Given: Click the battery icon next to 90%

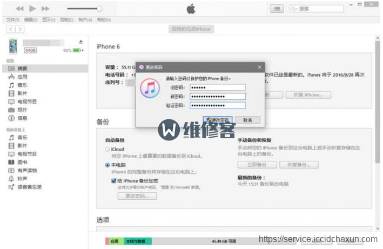Looking at the screenshot, I should pos(77,50).
